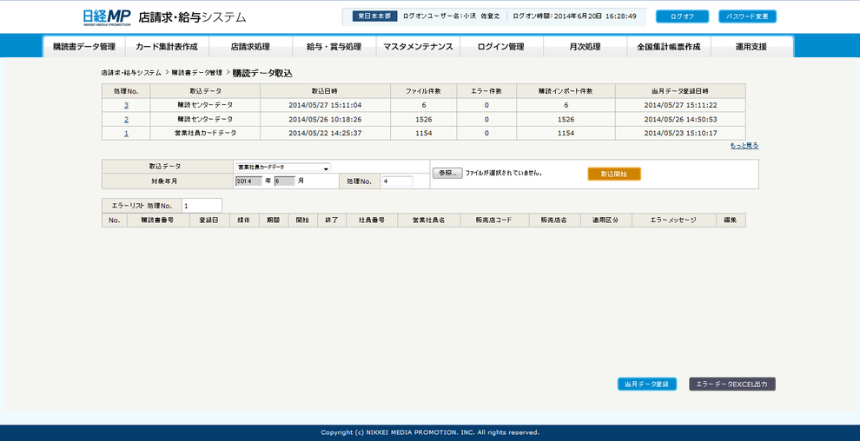Click the month field showing 6

[285, 181]
